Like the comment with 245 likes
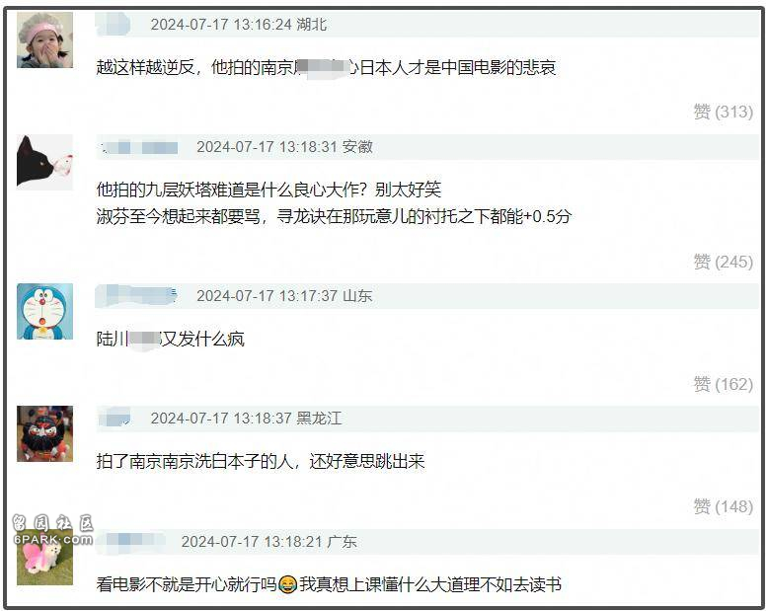The image size is (766, 611). 723,262
